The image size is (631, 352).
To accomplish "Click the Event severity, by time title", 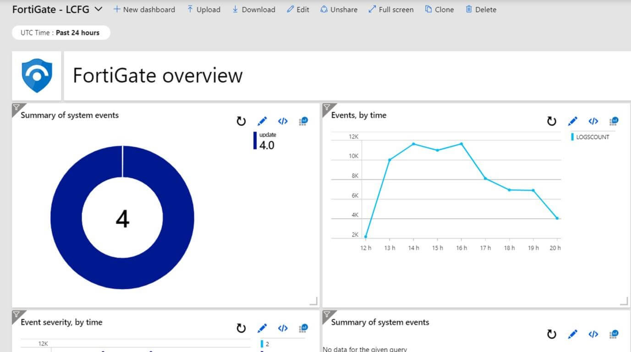I will pos(61,322).
